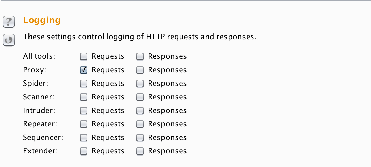Enable All tools Responses logging
Viewport: 371px width, 167px height.
click(x=140, y=56)
